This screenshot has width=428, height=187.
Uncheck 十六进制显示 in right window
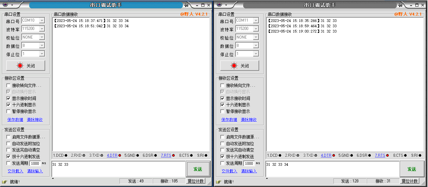[x=223, y=105]
